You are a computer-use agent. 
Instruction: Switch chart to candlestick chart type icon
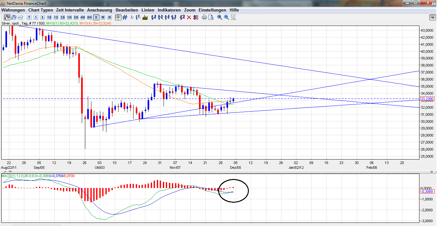pos(7,18)
